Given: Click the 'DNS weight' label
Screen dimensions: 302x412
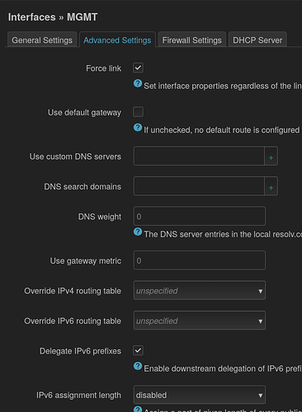Looking at the screenshot, I should pyautogui.click(x=100, y=217).
